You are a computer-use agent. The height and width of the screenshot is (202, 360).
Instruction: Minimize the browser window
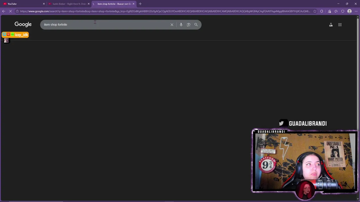338,4
